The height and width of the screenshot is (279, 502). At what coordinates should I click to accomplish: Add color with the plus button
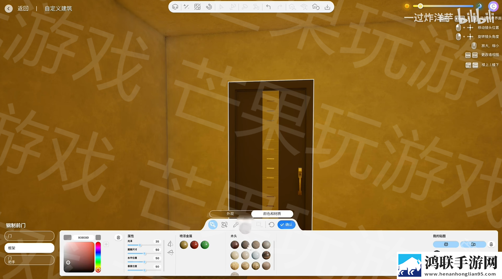pyautogui.click(x=106, y=244)
